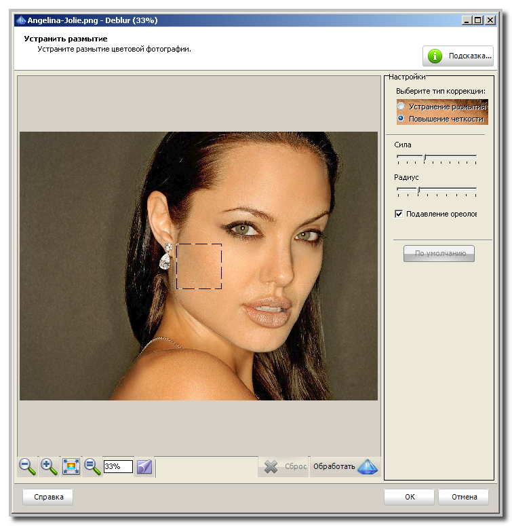Click the zoom in magnifier icon

coord(49,466)
